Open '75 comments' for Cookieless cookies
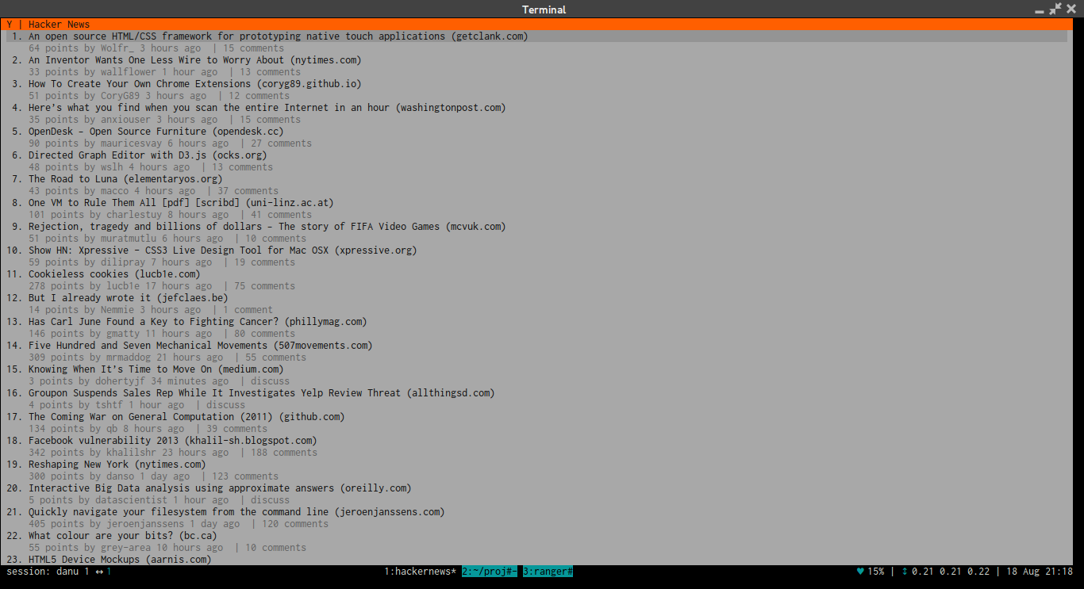This screenshot has height=589, width=1084. 264,286
